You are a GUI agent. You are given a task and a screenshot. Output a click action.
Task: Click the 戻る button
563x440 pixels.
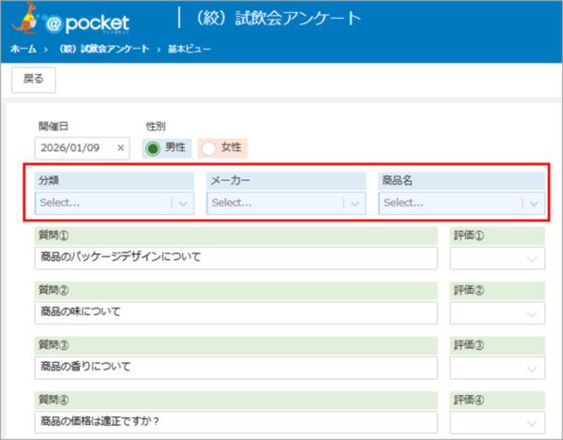click(x=33, y=81)
